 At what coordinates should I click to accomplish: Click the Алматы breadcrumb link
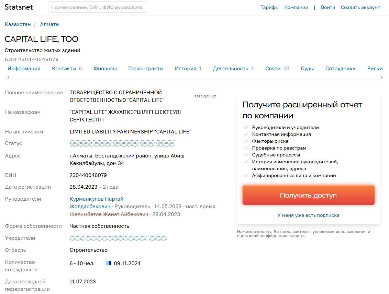(x=49, y=24)
